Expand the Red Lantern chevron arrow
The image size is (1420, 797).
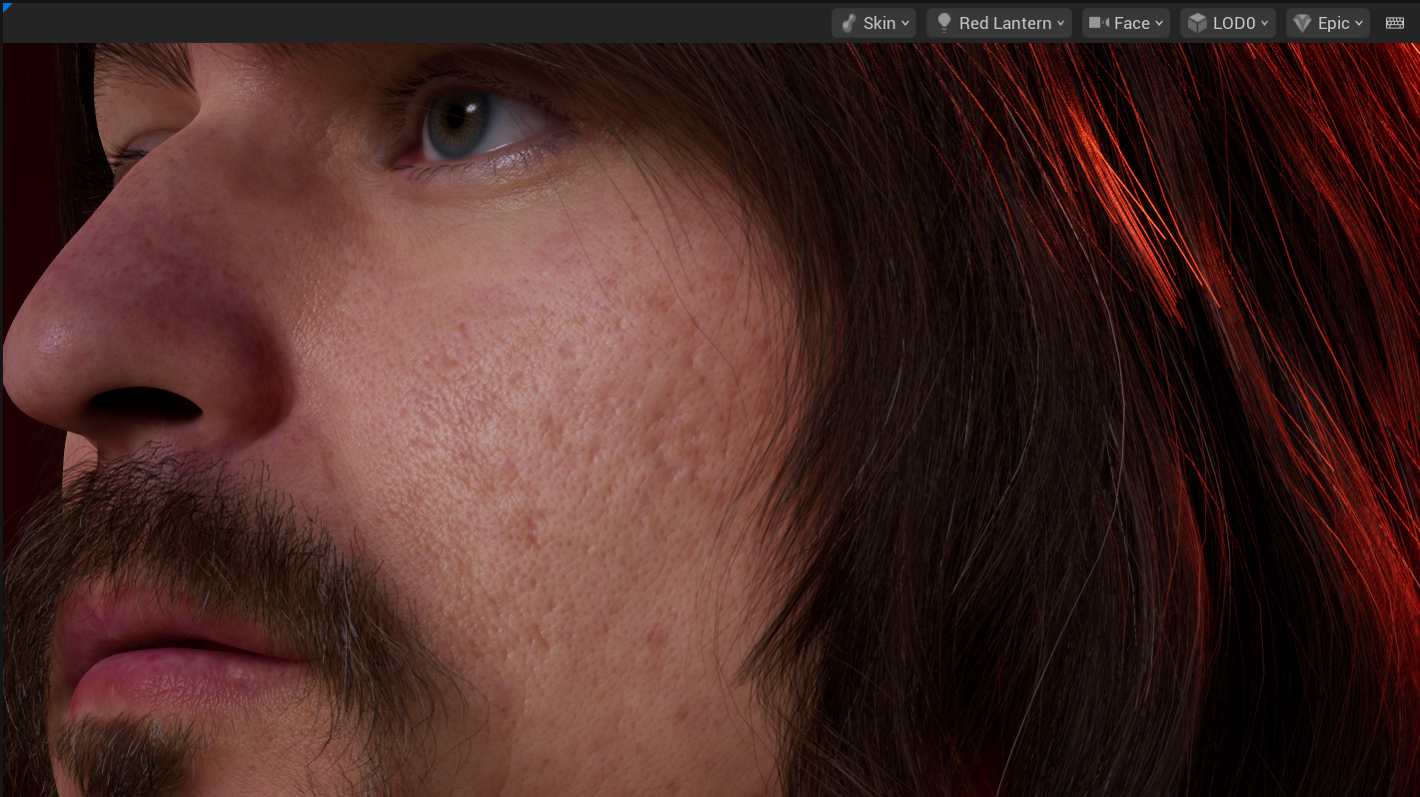tap(1060, 23)
